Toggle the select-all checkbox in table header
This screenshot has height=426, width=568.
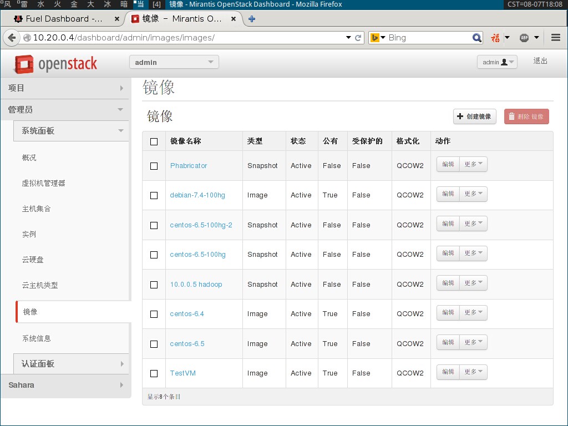click(x=154, y=141)
